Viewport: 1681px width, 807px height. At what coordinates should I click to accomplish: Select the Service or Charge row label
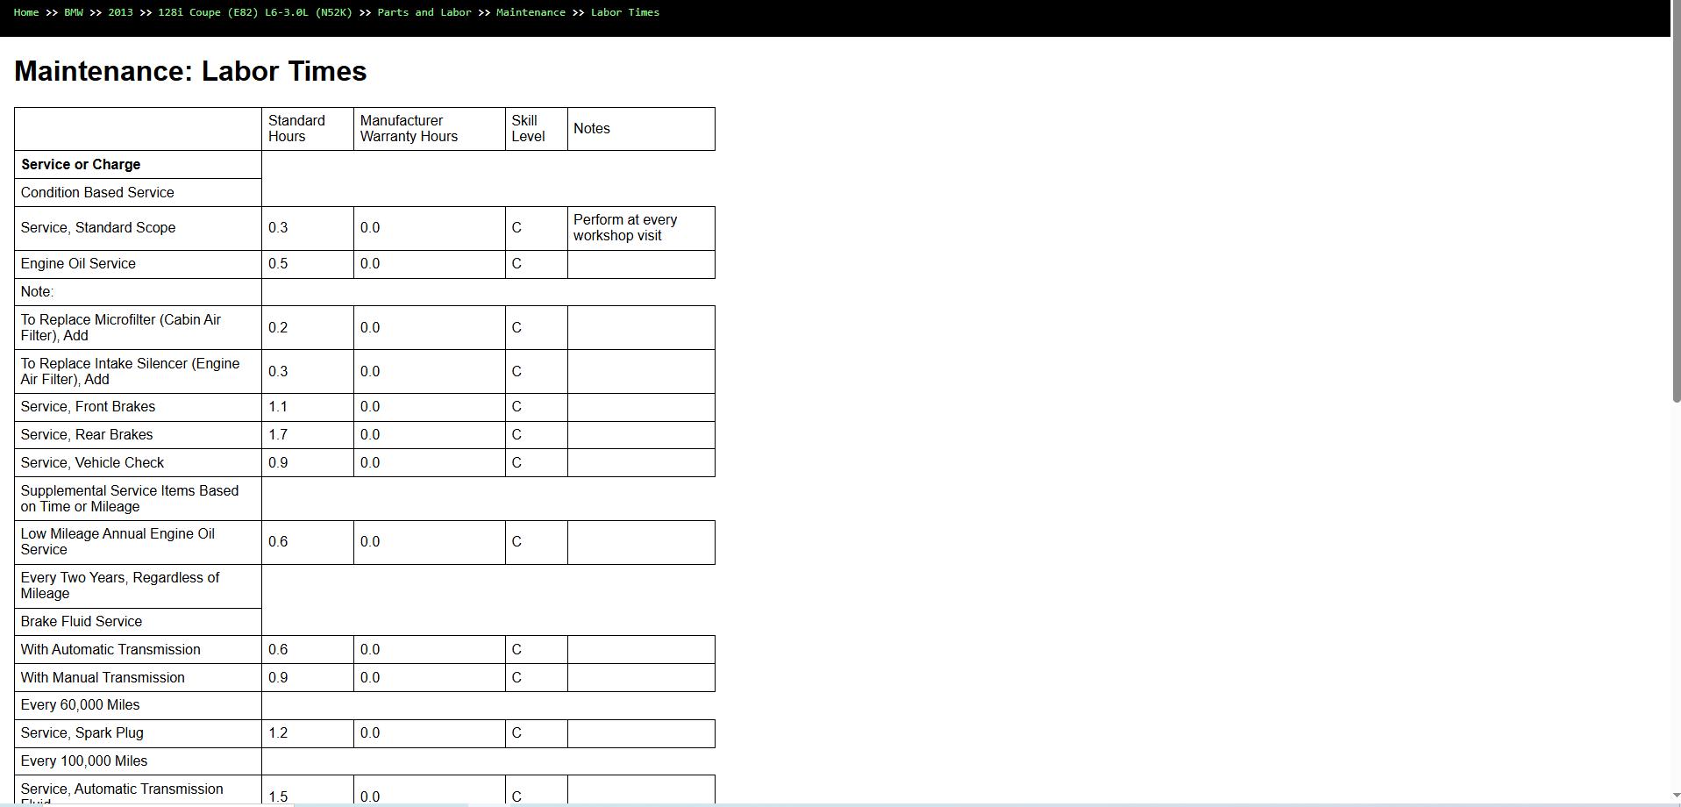[138, 165]
